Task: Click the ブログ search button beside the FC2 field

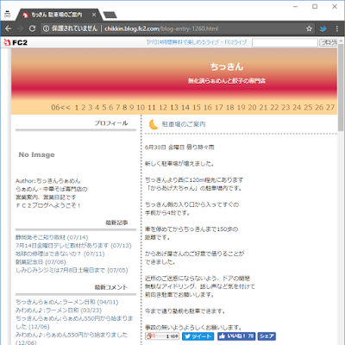Action: (329, 42)
